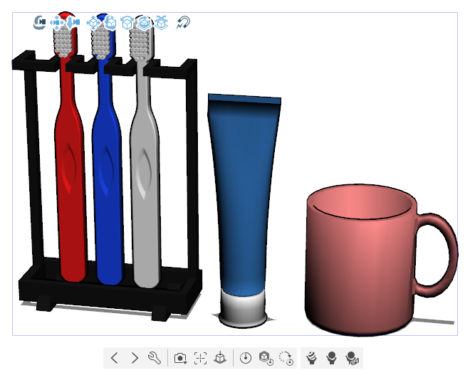Select the rotate-on-plane cube tool
Screen dimensions: 470x380
[x=145, y=23]
